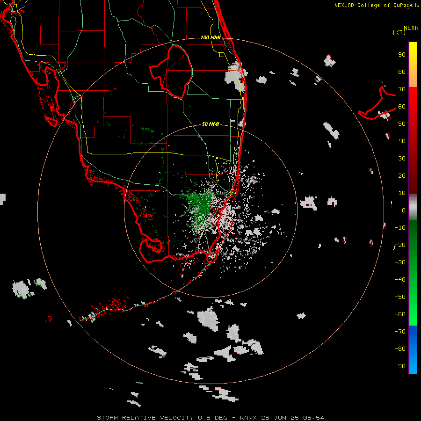Screen dimensions: 421x421
Task: Click the -20 value on the velocity scale
Action: [400, 245]
